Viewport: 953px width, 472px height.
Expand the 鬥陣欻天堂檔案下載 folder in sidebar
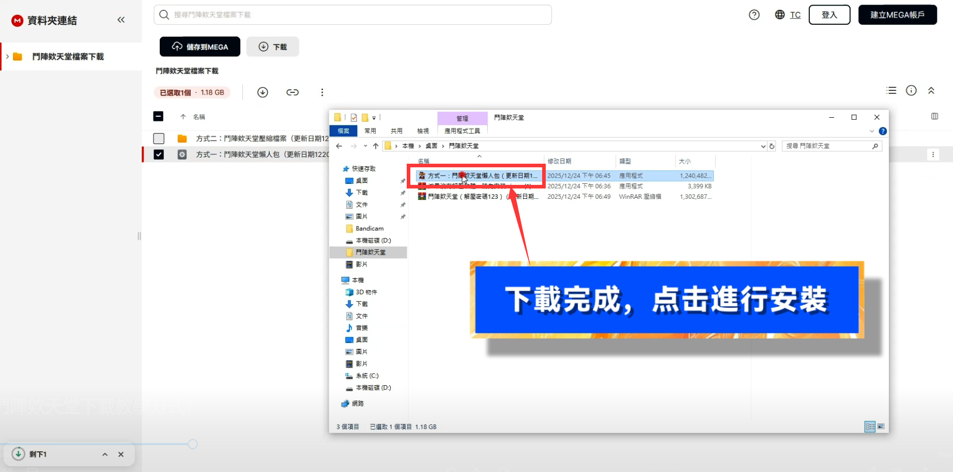point(7,56)
